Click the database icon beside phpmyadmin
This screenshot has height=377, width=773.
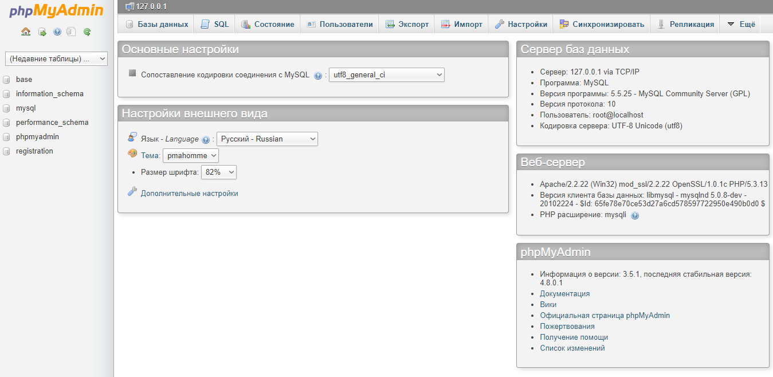tap(6, 137)
